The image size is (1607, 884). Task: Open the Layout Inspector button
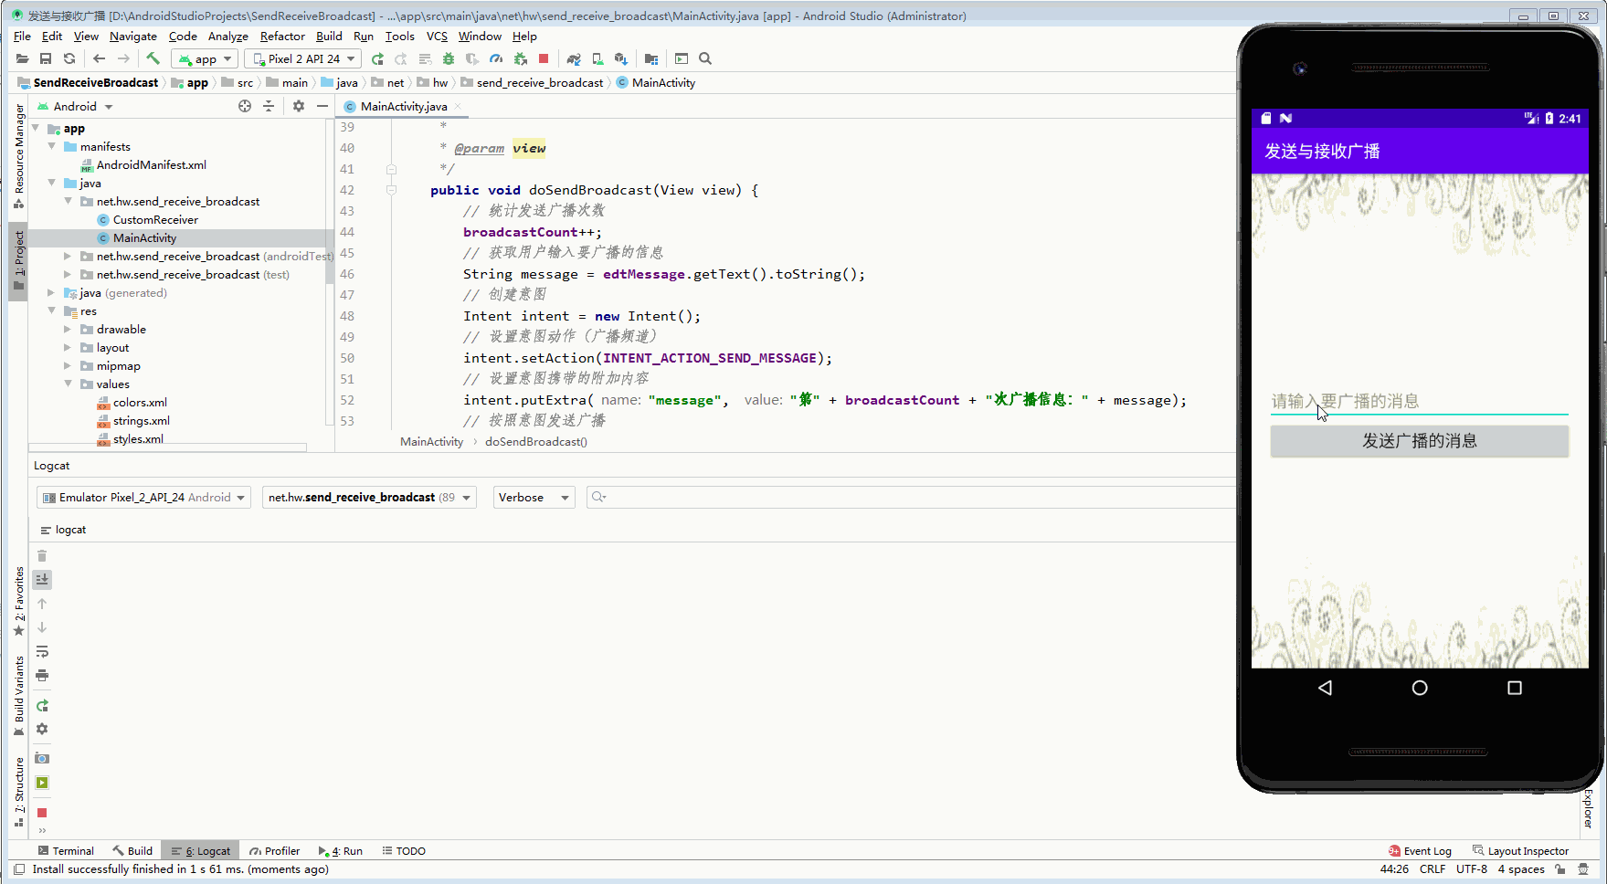(1520, 850)
